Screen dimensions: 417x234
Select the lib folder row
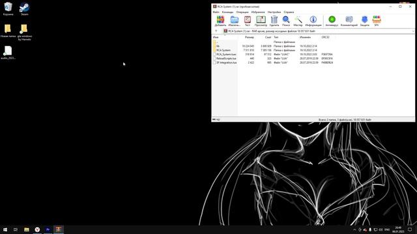273,46
